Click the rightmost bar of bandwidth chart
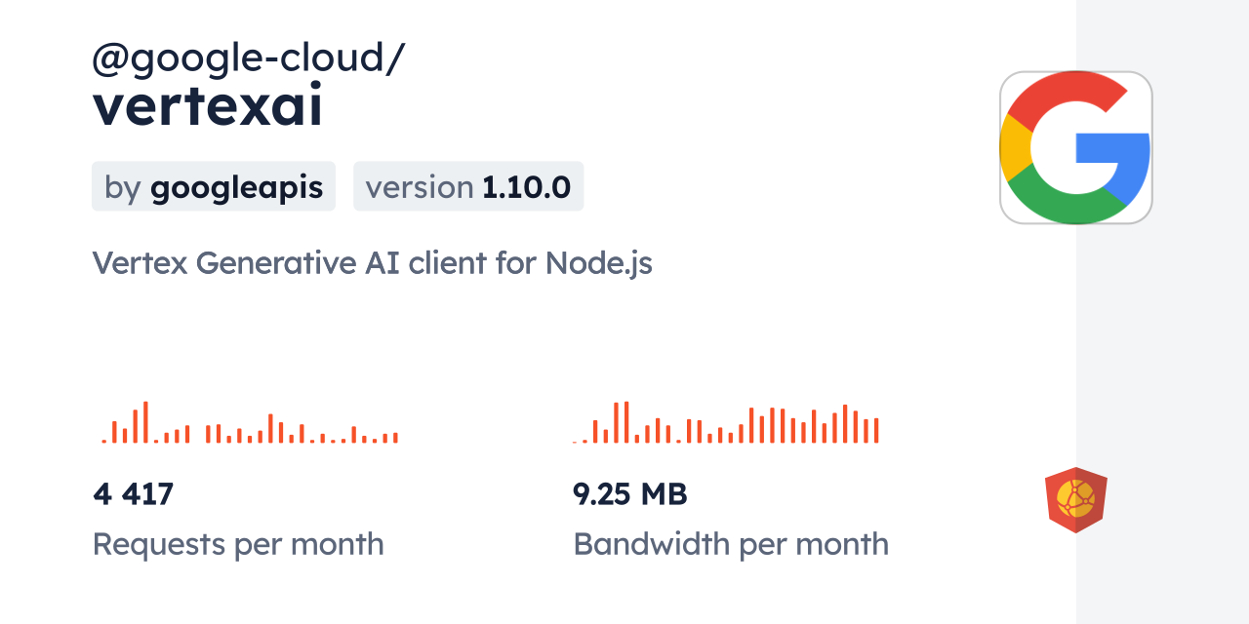 point(876,430)
